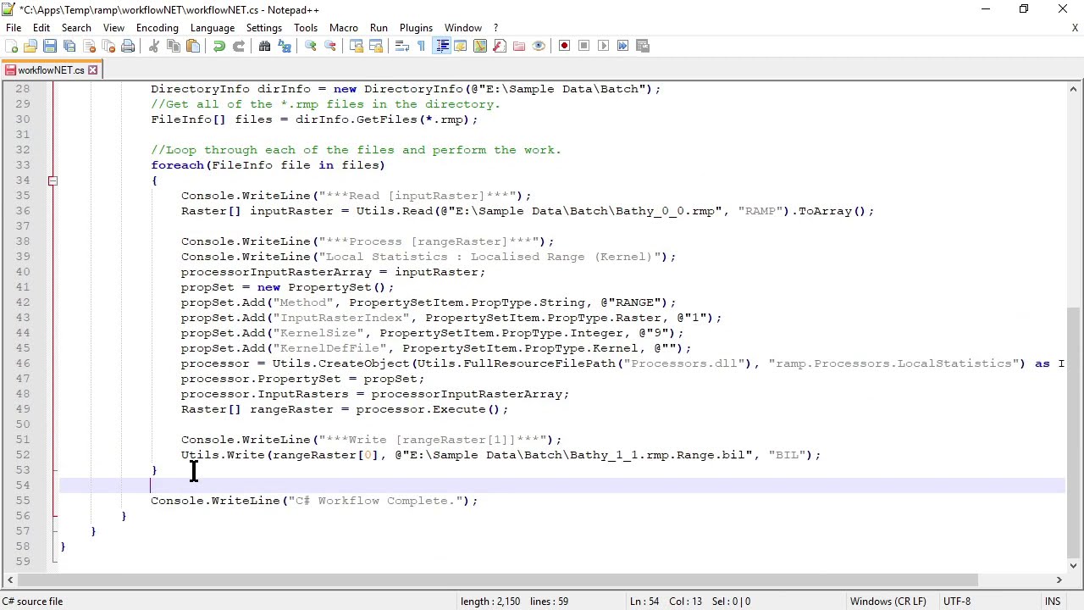Open the File menu

click(x=14, y=28)
